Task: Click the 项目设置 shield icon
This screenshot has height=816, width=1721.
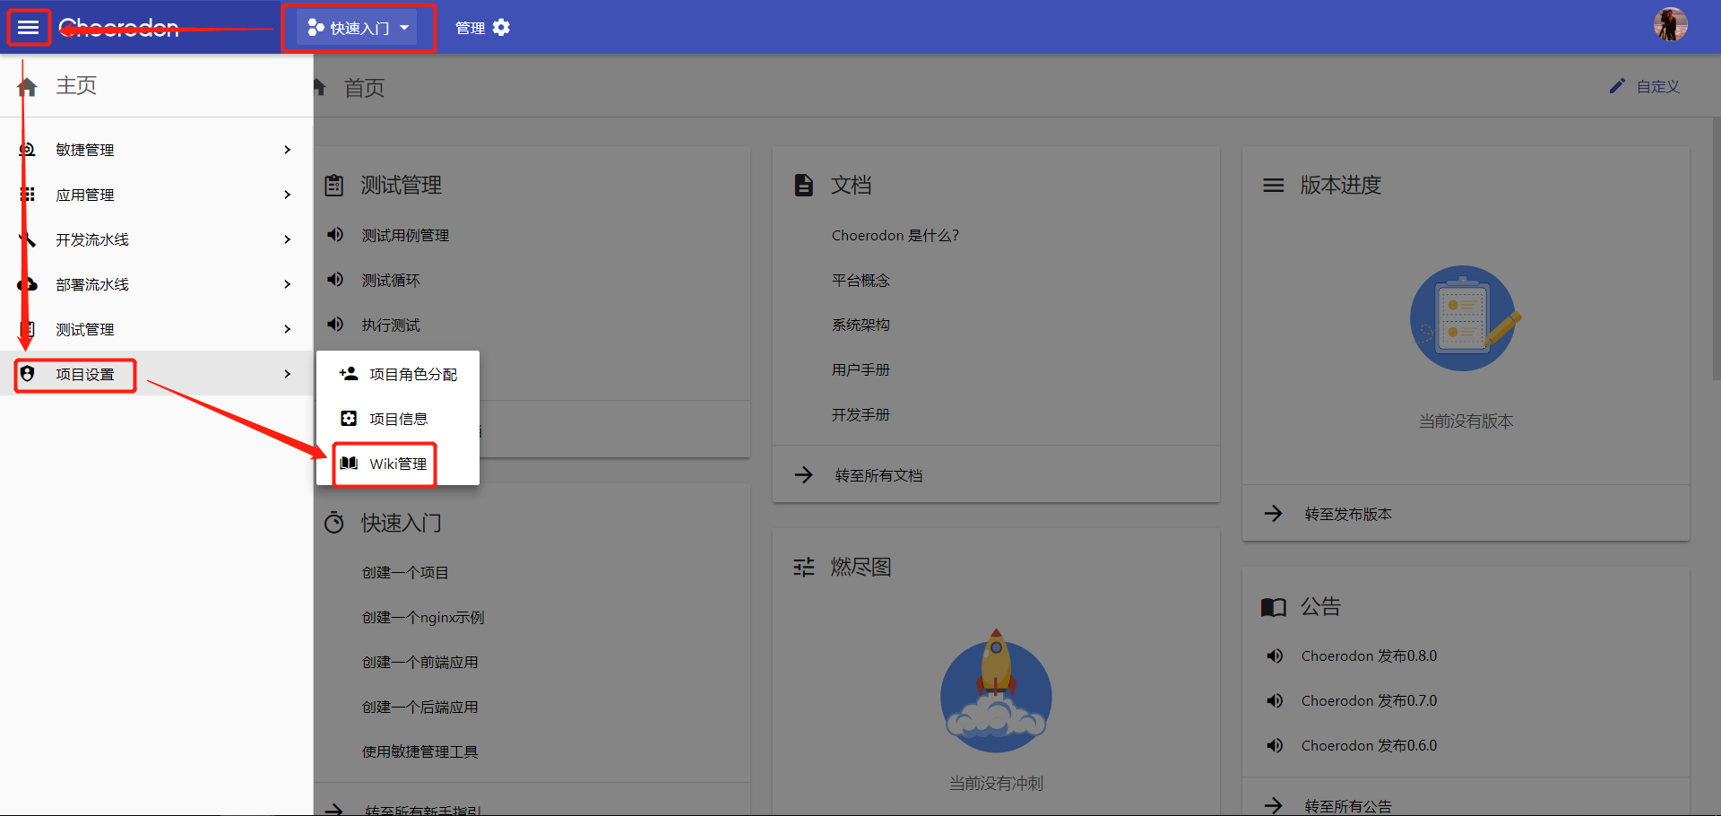Action: (x=28, y=374)
